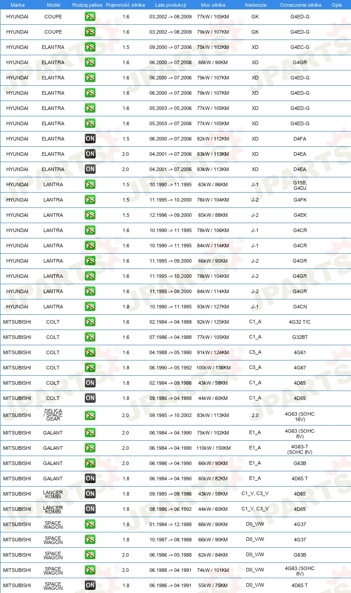Click the engine code '4G67'
Image resolution: width=351 pixels, height=593 pixels.
[300, 368]
